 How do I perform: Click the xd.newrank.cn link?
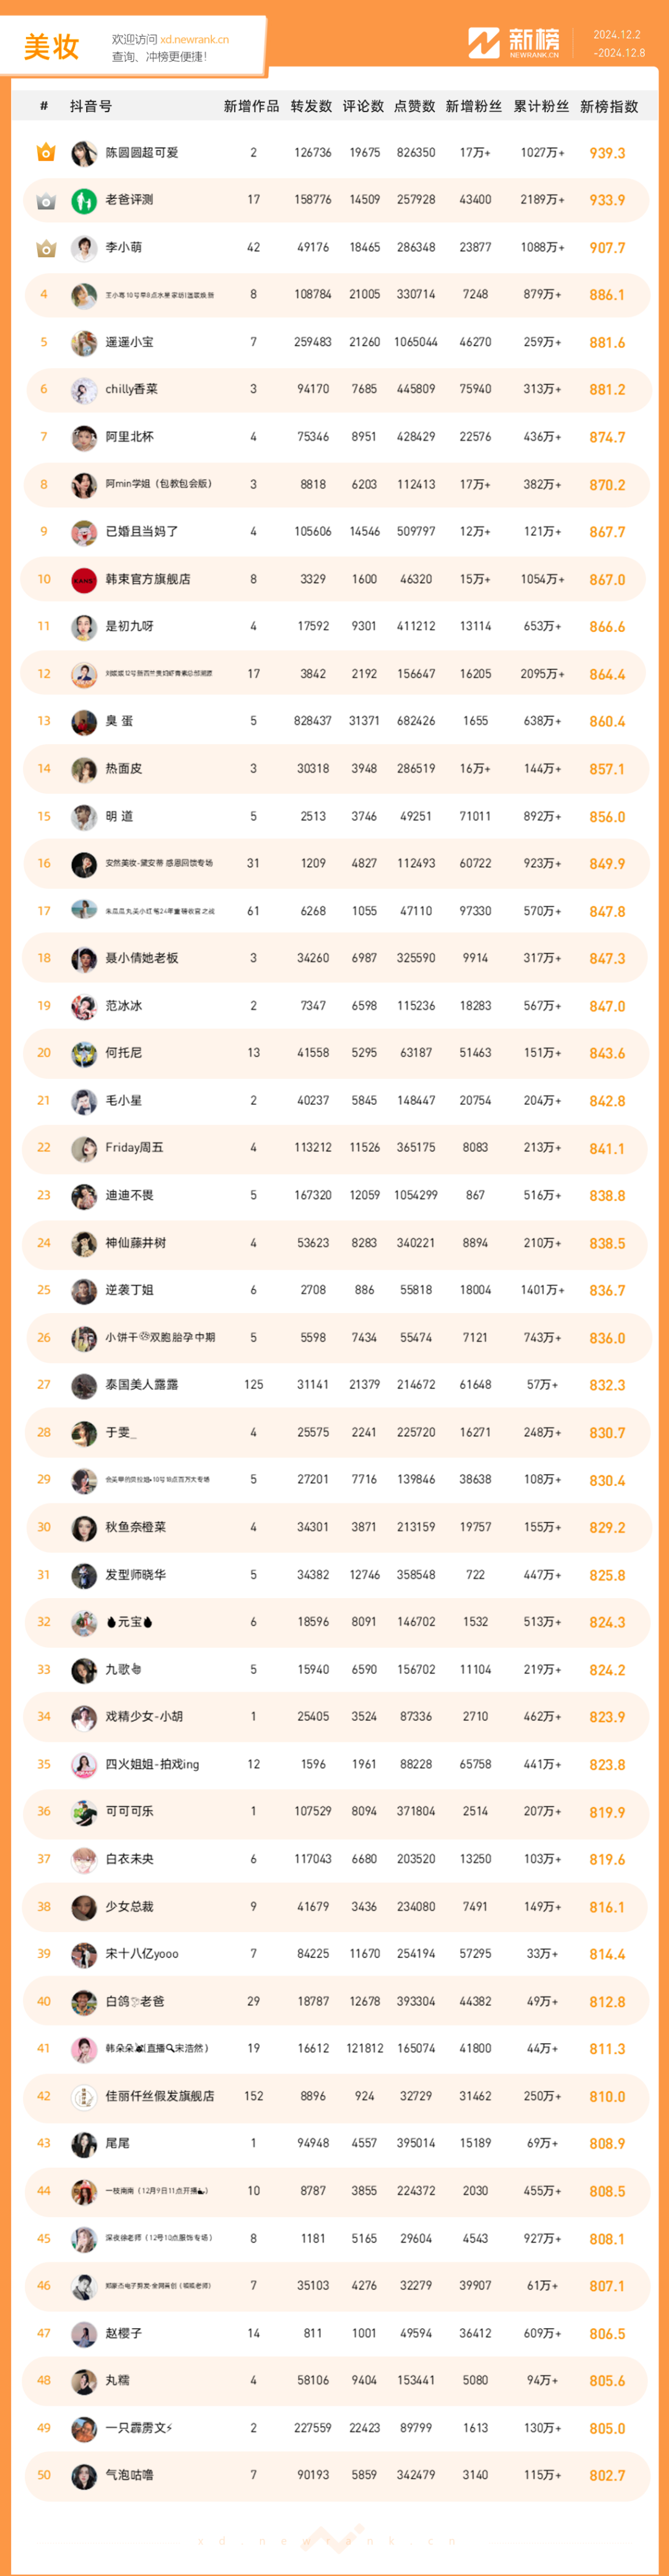coord(194,40)
